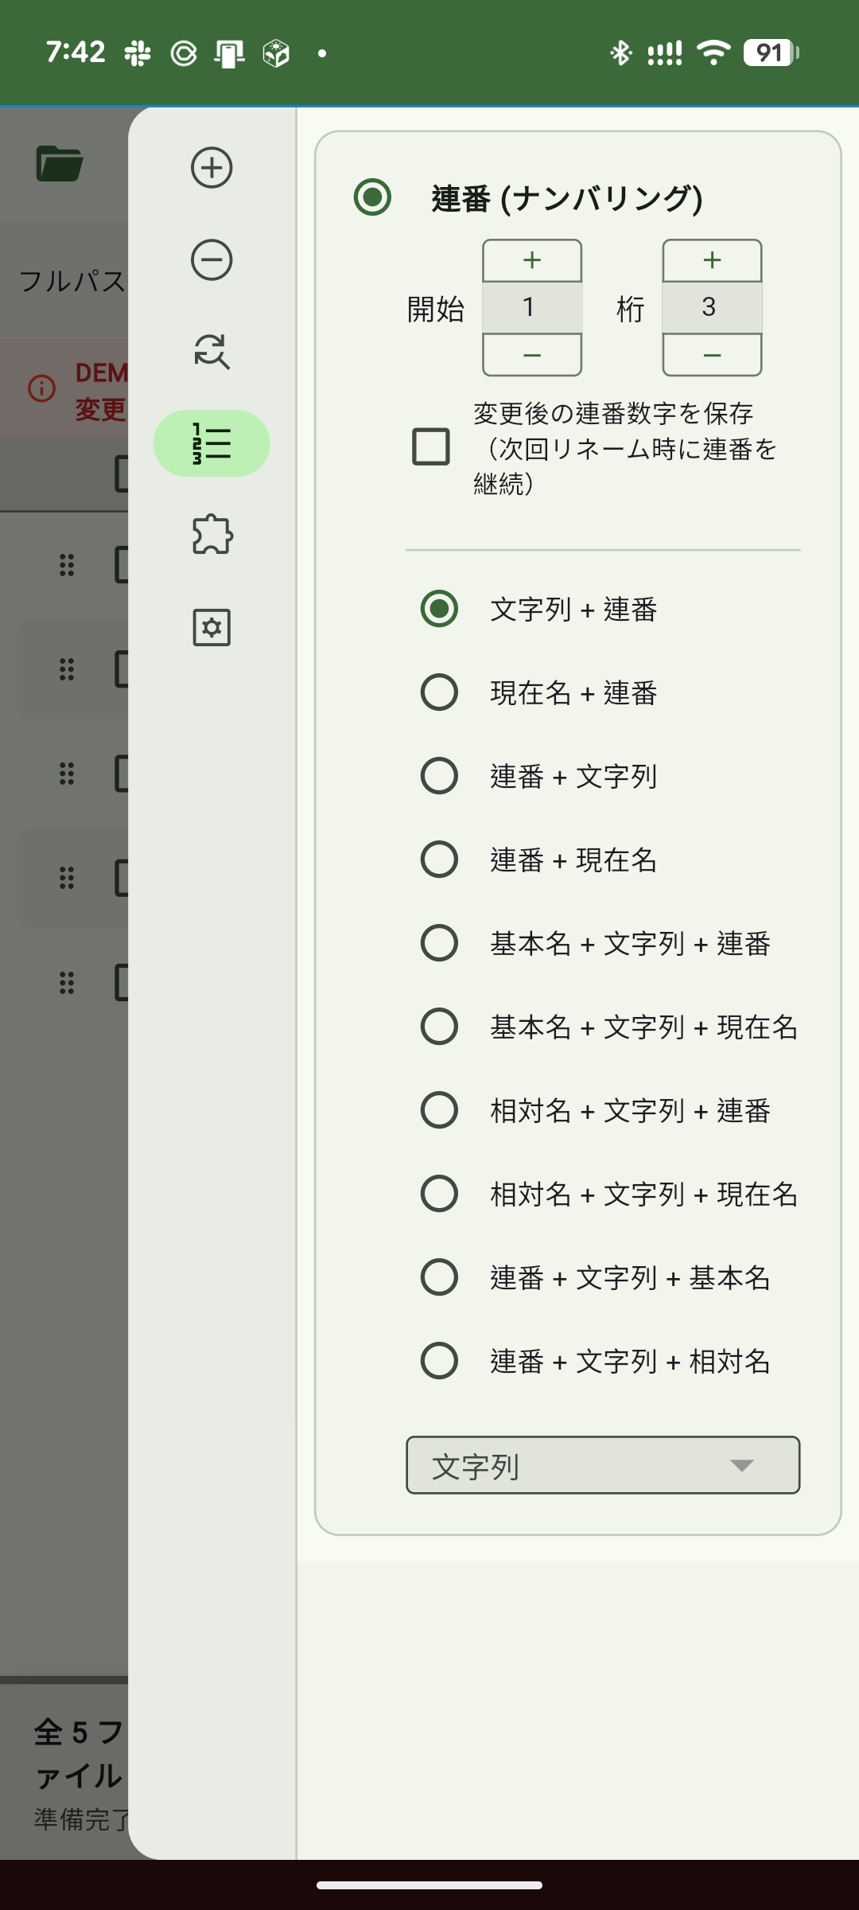Increase the 開始 start number
The width and height of the screenshot is (859, 1910).
tap(532, 260)
